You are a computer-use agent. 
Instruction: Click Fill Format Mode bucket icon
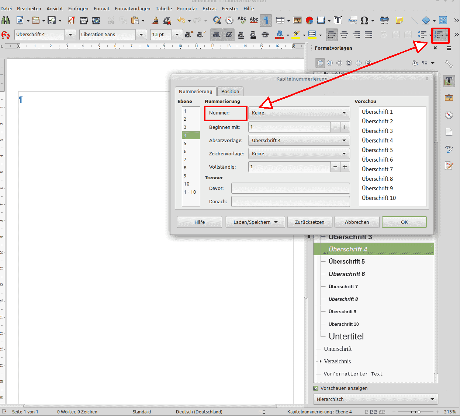(415, 63)
